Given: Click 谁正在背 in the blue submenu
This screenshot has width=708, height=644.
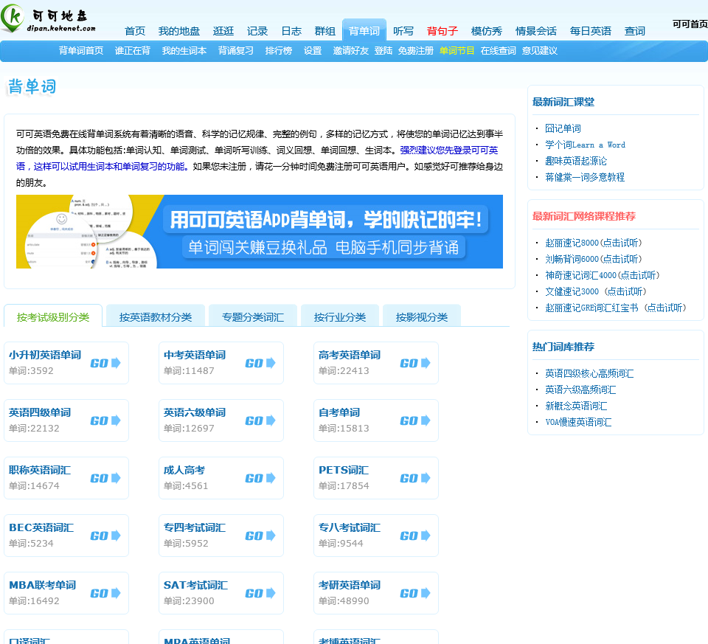Looking at the screenshot, I should (132, 51).
